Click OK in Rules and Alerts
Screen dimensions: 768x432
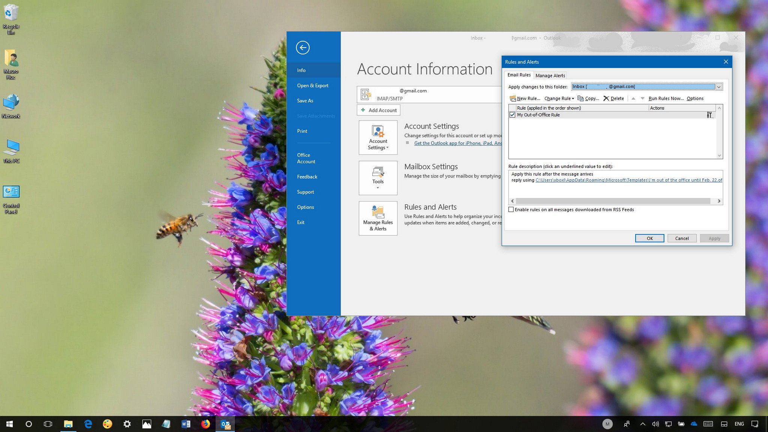pos(649,238)
